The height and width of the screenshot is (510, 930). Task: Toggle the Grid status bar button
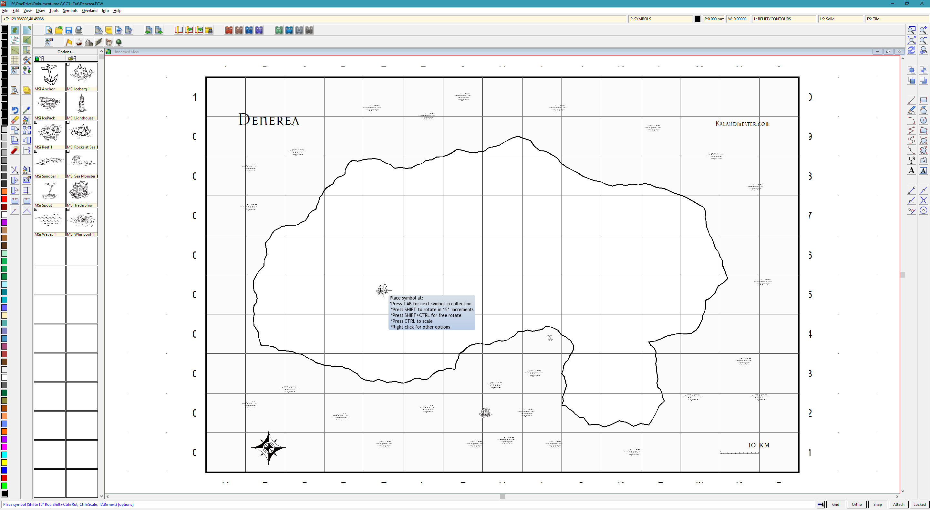click(835, 504)
